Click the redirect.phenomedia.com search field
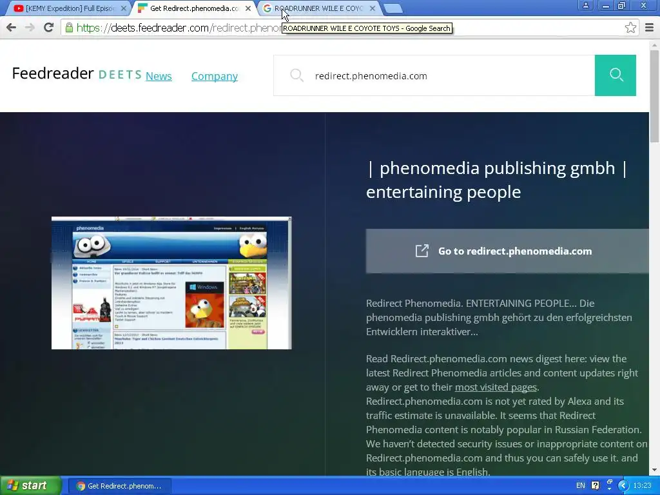This screenshot has height=495, width=660. point(434,75)
